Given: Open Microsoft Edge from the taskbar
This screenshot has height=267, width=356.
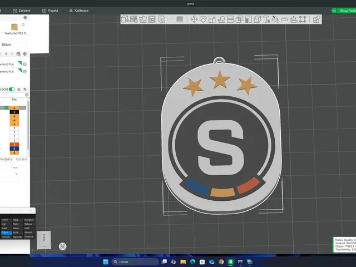Looking at the screenshot, I should coord(192,262).
